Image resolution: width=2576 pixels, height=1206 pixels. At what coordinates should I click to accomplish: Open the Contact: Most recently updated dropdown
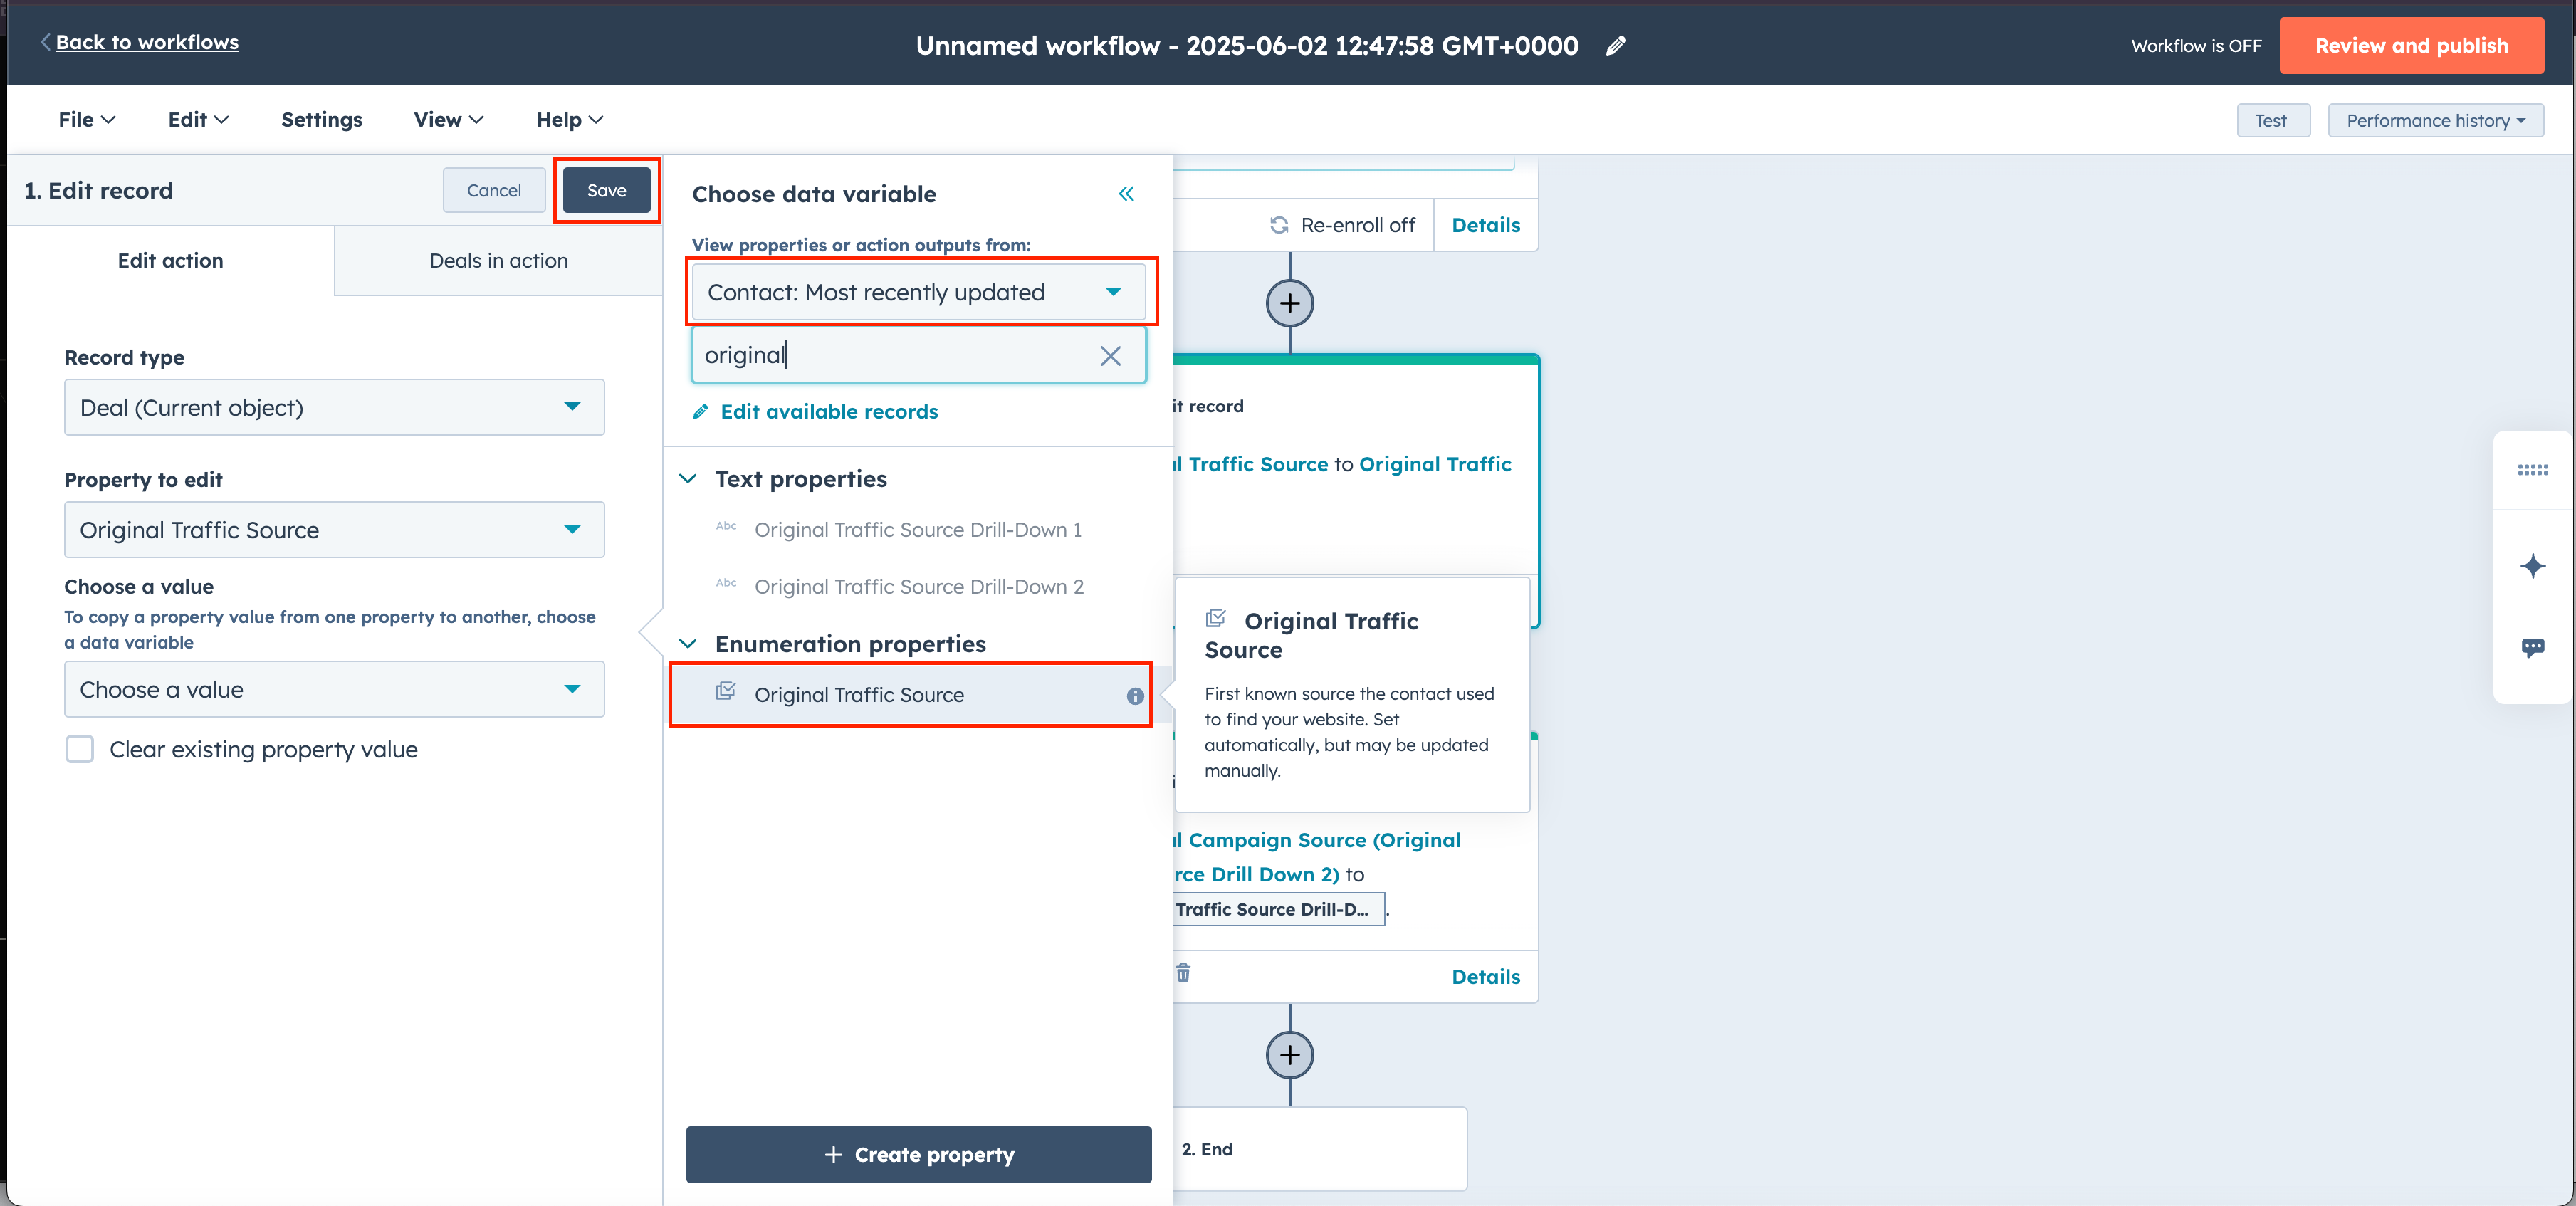coord(919,292)
